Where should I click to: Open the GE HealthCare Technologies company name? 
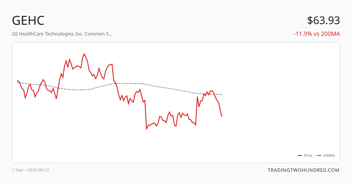click(x=62, y=34)
